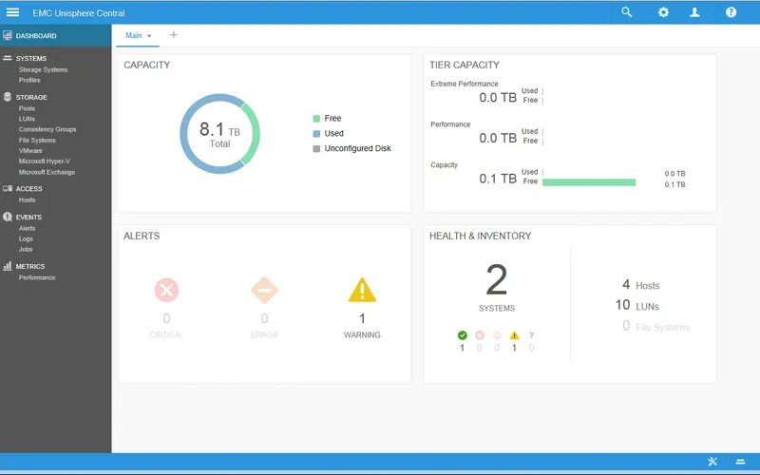
Task: Click the 1 Warning count
Action: [x=362, y=318]
